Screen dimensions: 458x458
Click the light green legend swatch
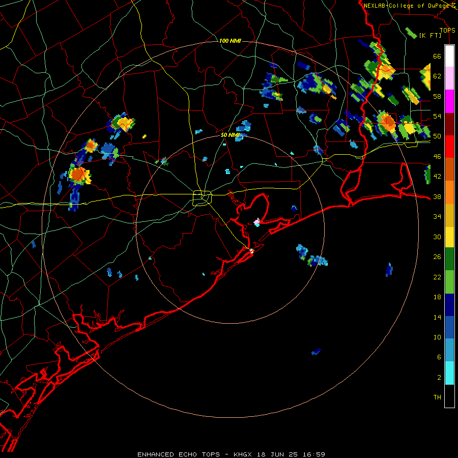point(449,282)
